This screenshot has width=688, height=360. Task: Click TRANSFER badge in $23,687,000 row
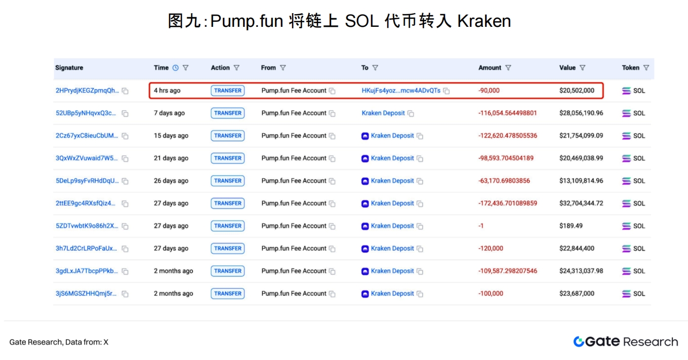228,293
